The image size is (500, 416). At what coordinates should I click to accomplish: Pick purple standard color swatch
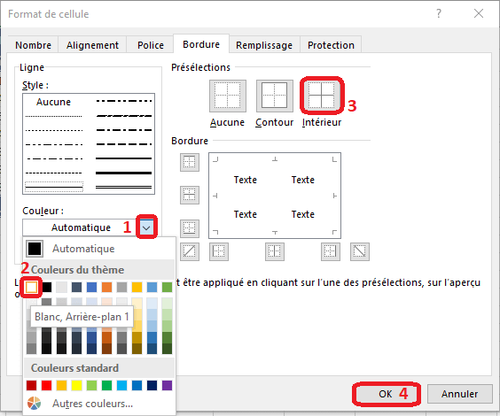(167, 385)
